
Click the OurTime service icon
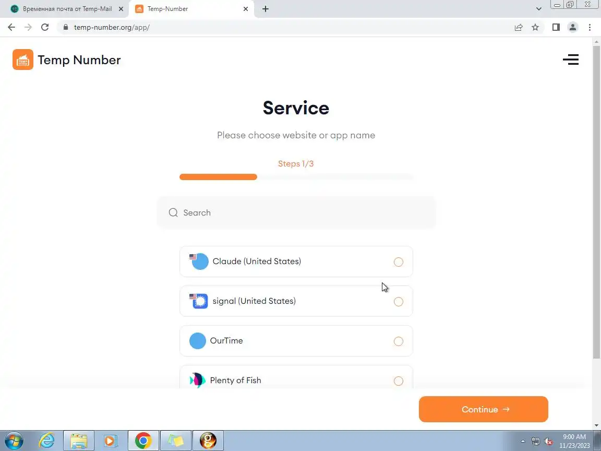coord(197,340)
